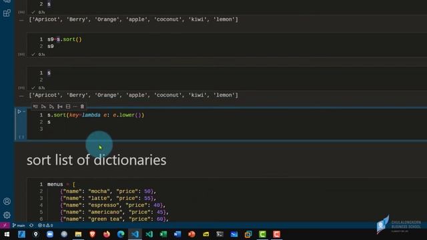Run the s.sort lambda cell
Screen dimensions: 427x240
point(19,111)
